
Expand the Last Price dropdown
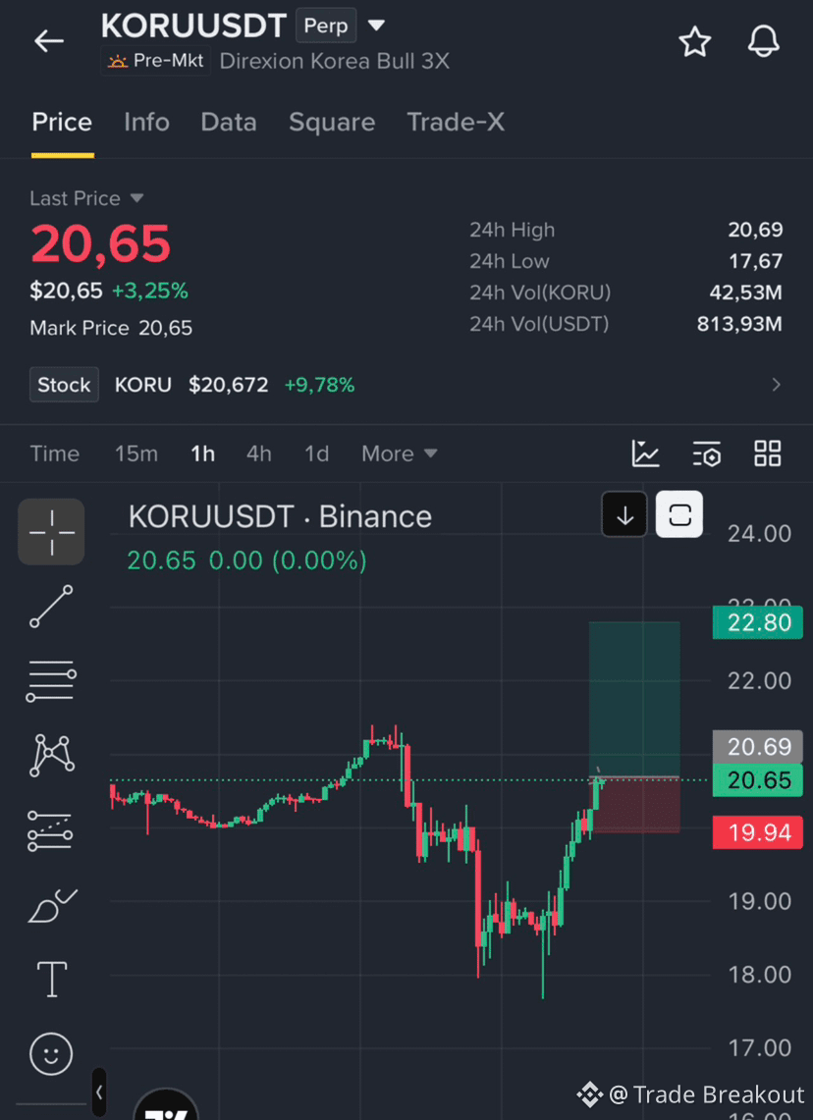(137, 198)
